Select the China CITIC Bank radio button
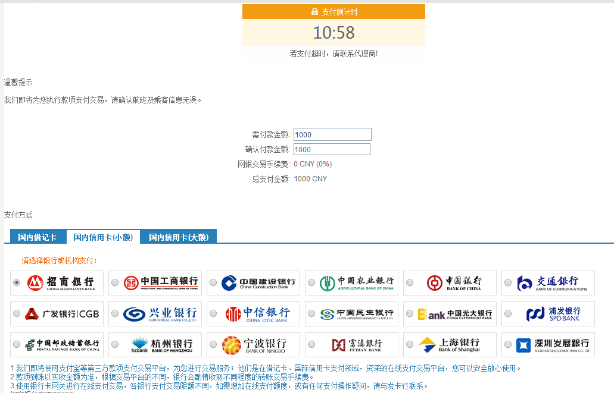 213,313
